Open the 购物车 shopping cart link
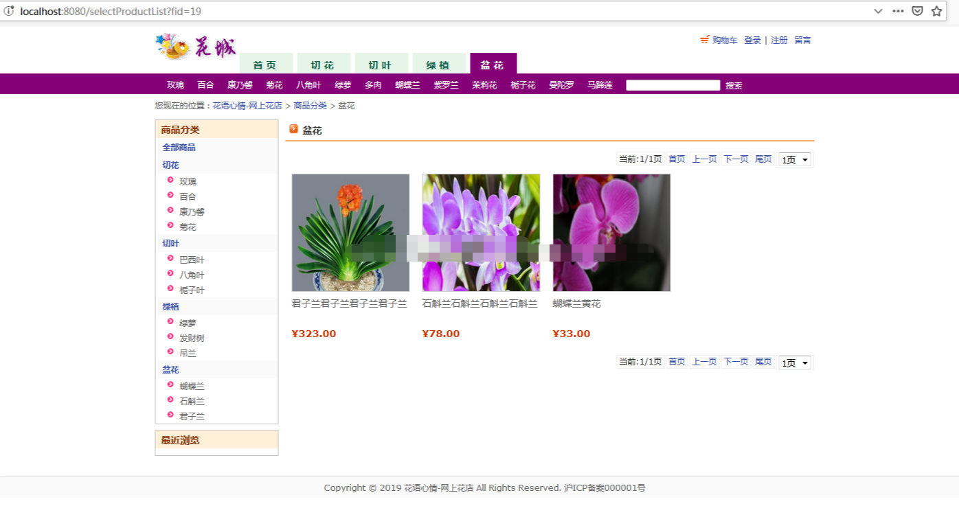Image resolution: width=959 pixels, height=506 pixels. tap(725, 41)
